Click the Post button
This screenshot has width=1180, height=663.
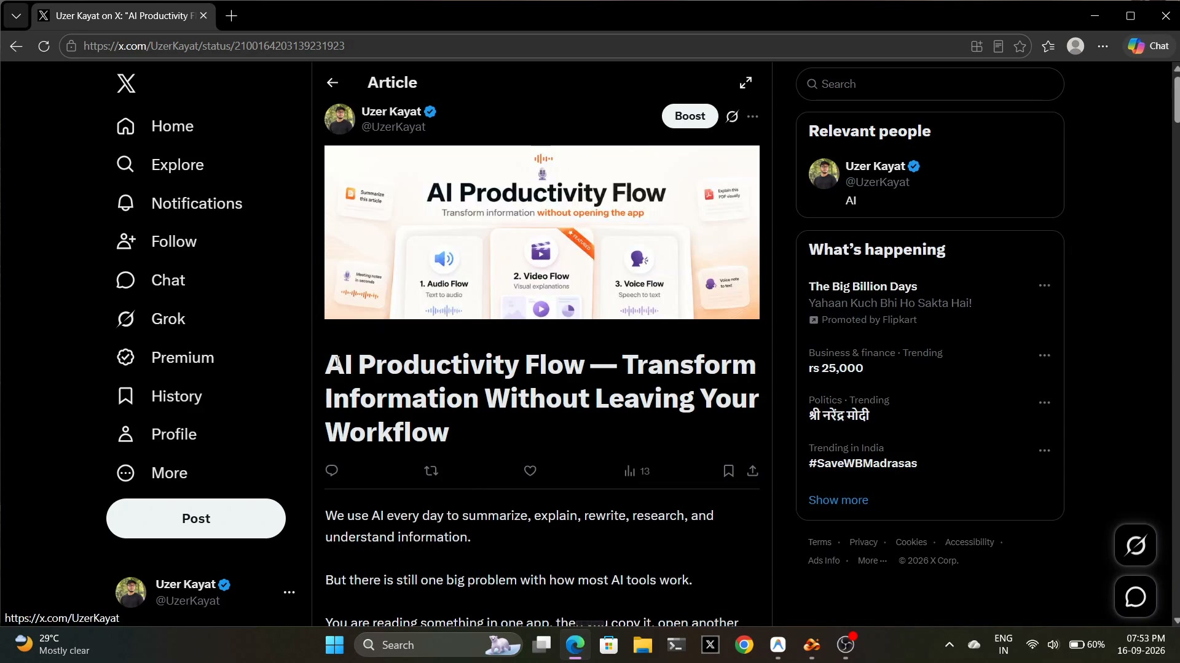point(196,518)
